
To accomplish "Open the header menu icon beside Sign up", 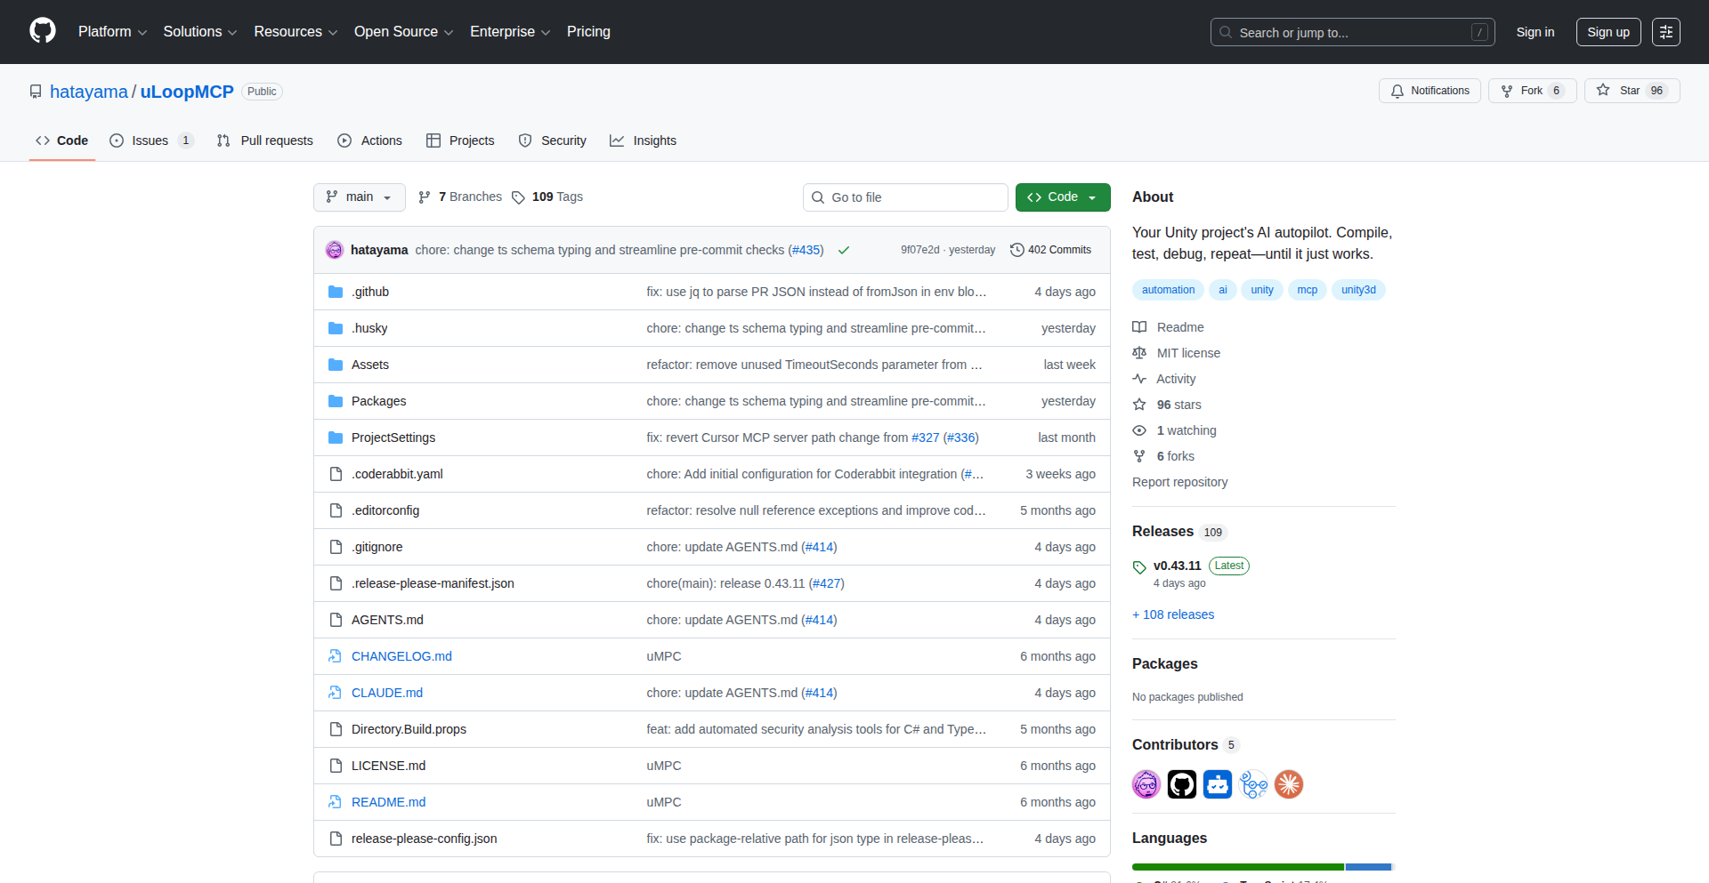I will [x=1665, y=32].
